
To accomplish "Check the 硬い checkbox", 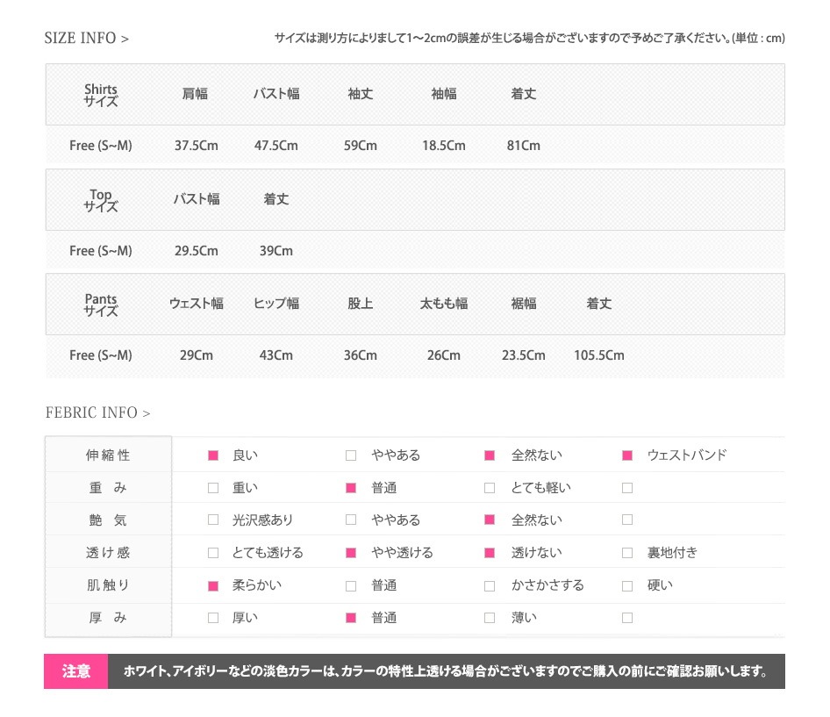I will point(627,585).
